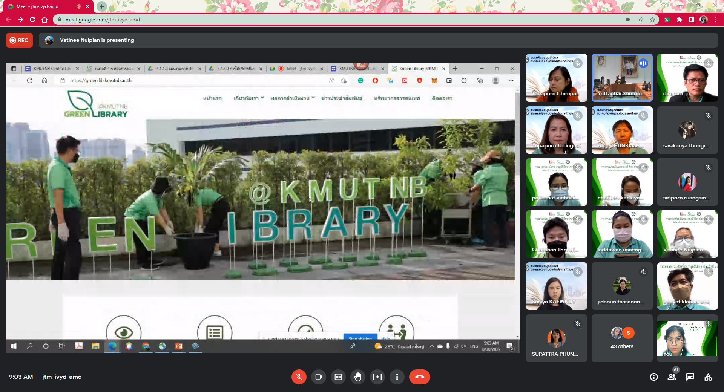Bookmark this tab with star icon

pos(652,20)
